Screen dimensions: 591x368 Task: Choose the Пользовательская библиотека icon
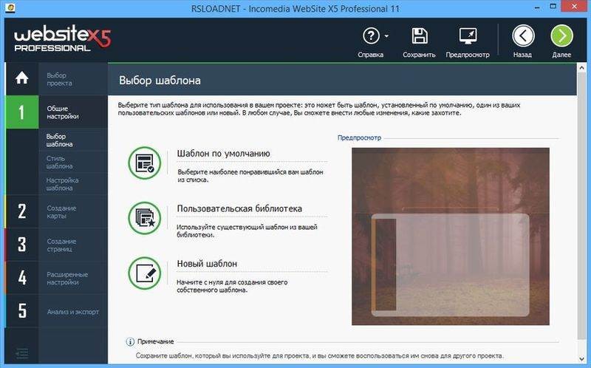coord(144,217)
